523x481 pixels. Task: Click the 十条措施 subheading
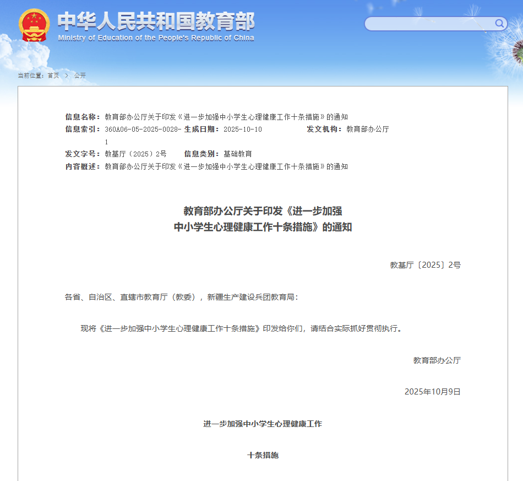click(263, 455)
